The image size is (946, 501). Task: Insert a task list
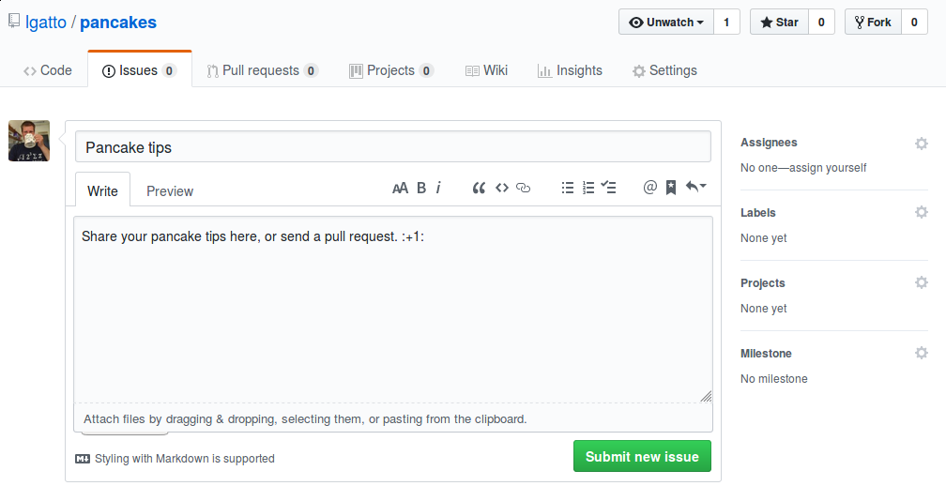(x=609, y=188)
